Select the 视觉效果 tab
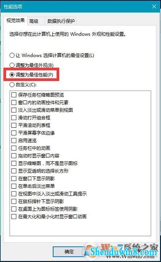Screen dimensions: 161x262 pyautogui.click(x=16, y=21)
